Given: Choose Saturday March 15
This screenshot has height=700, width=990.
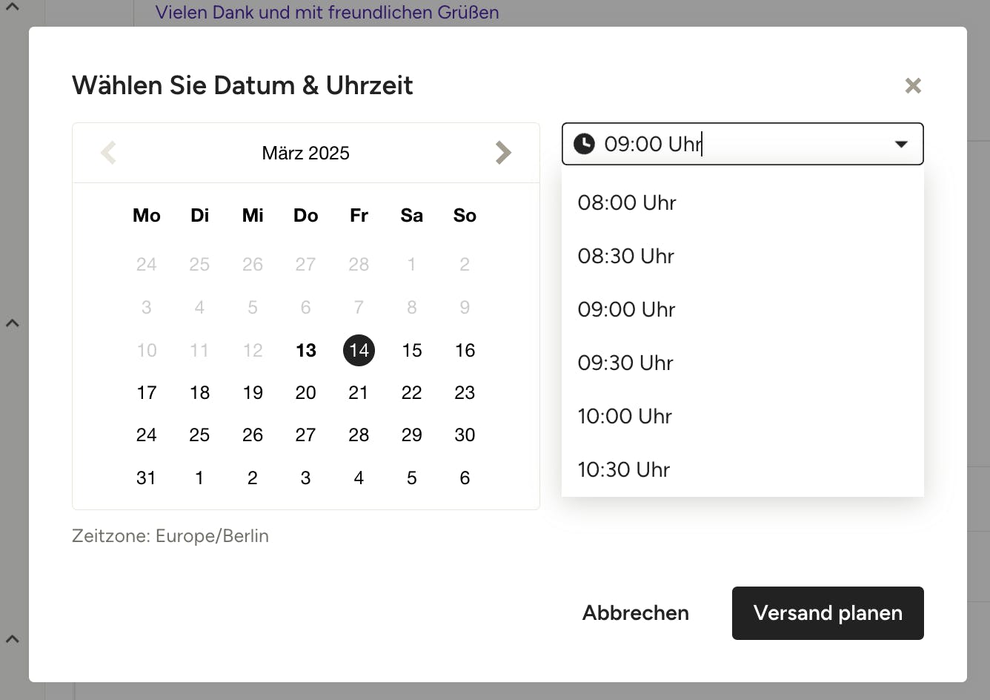Looking at the screenshot, I should 412,350.
